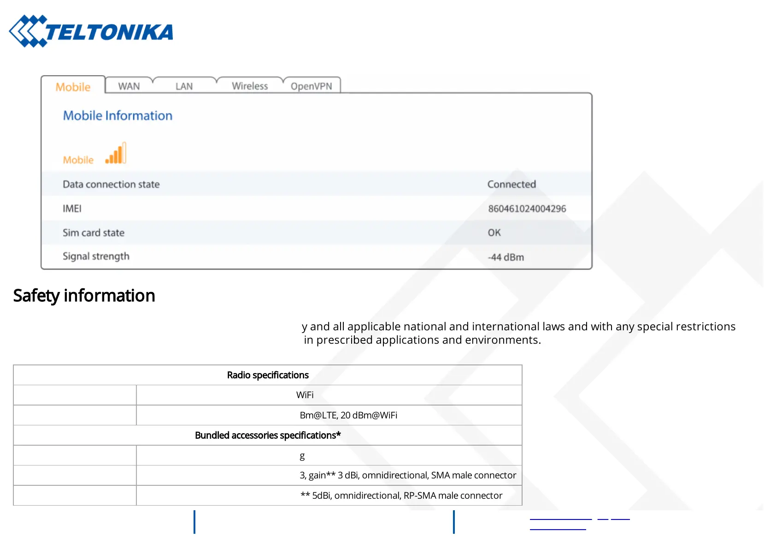
Task: Click the orange Mobile label
Action: point(78,160)
